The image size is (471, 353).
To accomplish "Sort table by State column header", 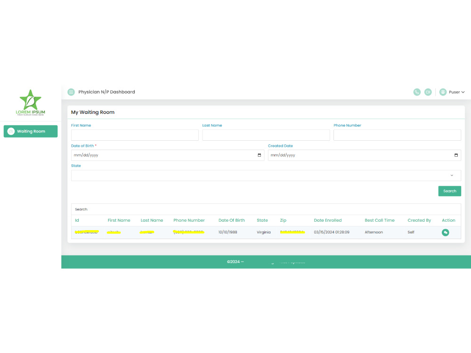I will pos(262,220).
